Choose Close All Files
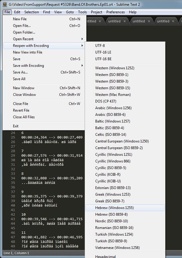Image resolution: width=182 pixels, height=258 pixels. [24, 117]
